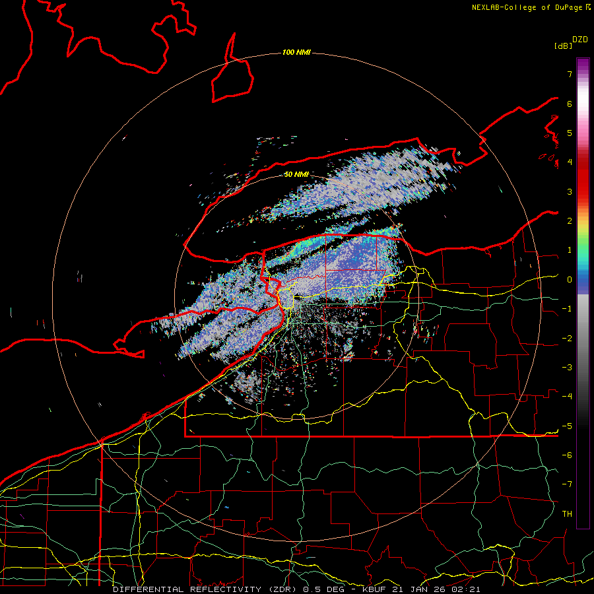Click the color scale at value 4
The image size is (594, 594).
[x=583, y=162]
